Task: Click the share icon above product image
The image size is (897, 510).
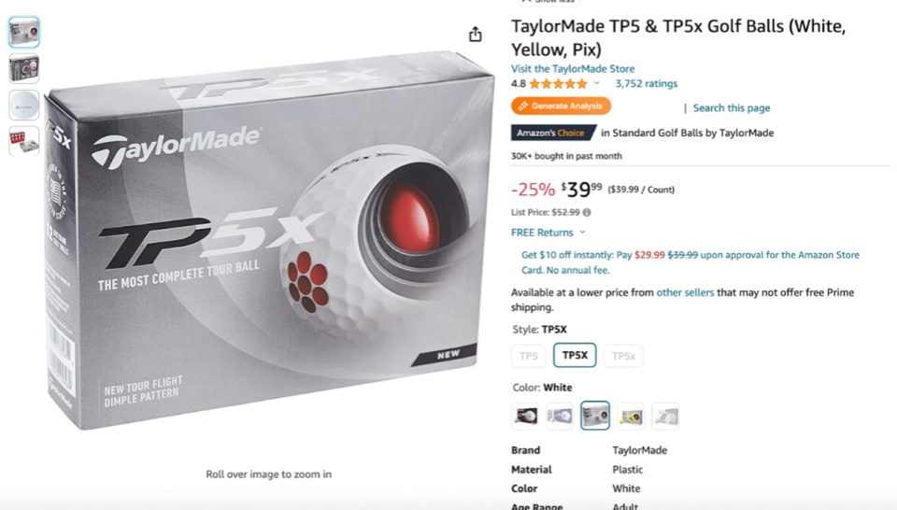Action: (x=475, y=35)
